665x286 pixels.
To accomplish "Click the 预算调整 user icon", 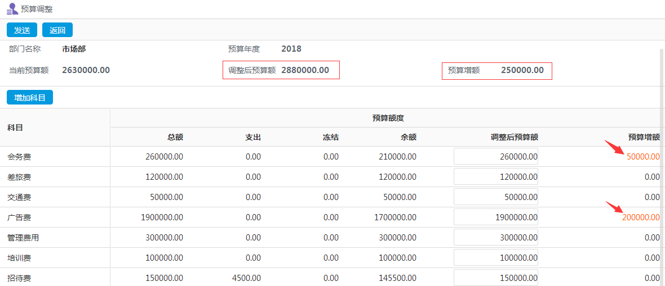I will (x=12, y=9).
